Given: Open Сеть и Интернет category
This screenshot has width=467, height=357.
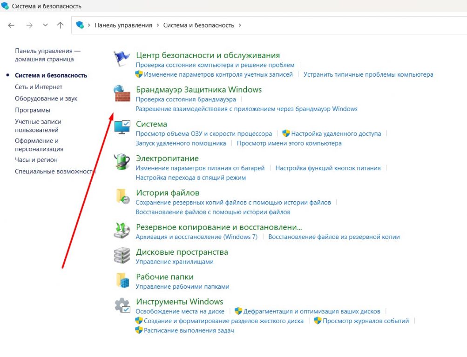Looking at the screenshot, I should pyautogui.click(x=39, y=87).
